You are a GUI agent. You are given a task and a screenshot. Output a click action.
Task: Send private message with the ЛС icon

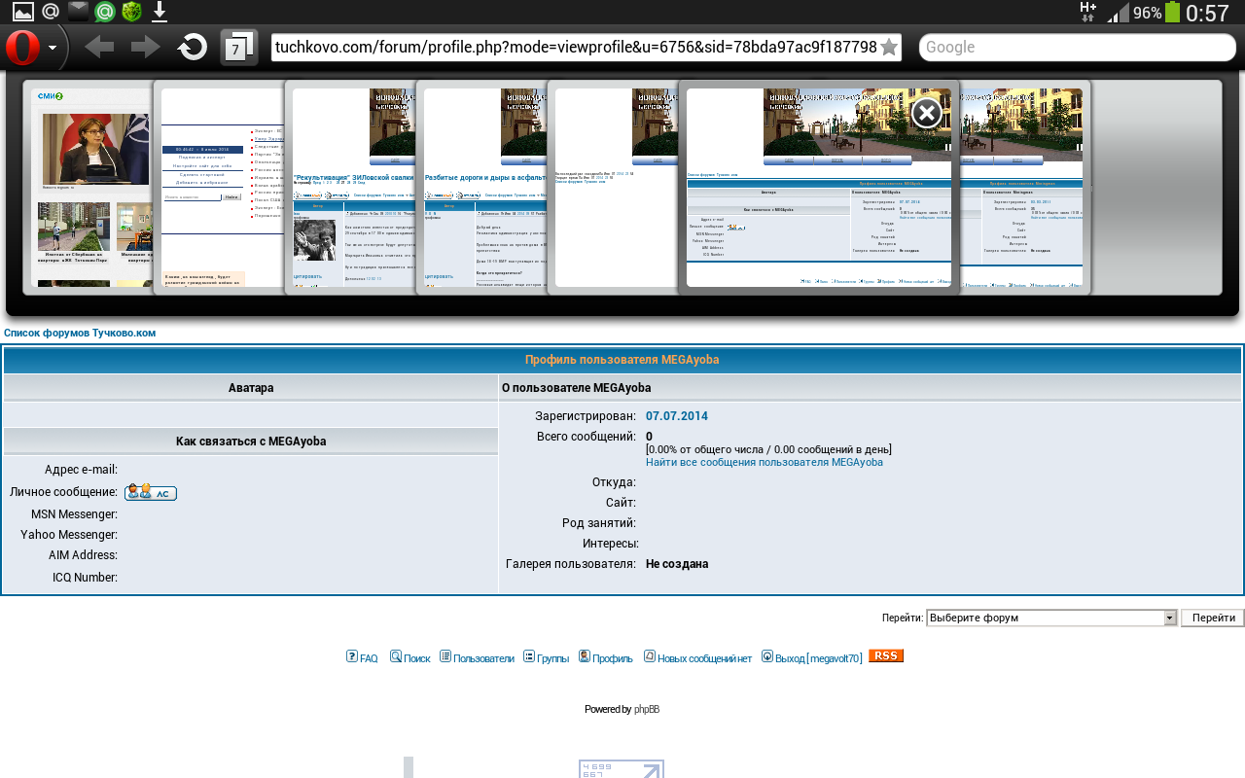pos(151,493)
